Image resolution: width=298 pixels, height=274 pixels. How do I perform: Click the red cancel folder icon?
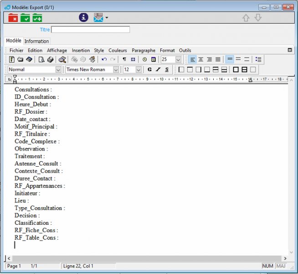[13, 18]
